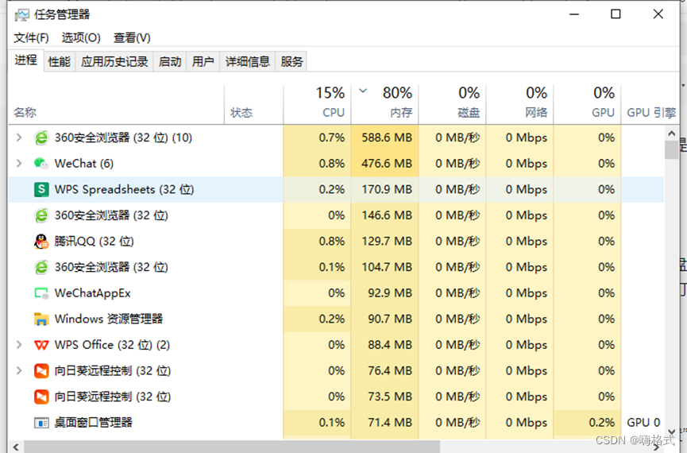This screenshot has height=453, width=687.
Task: Sort by the 0% GPU column header
Action: (x=587, y=104)
